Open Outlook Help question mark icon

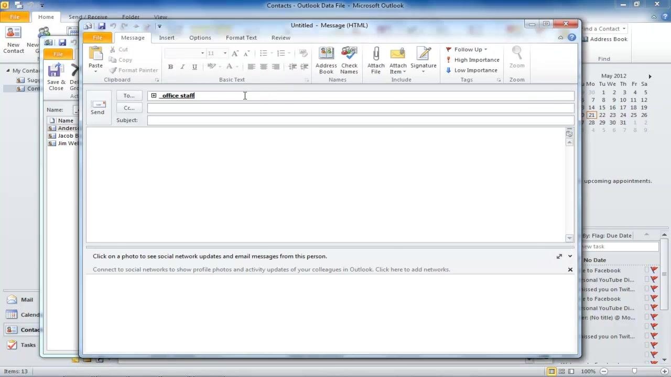[572, 38]
